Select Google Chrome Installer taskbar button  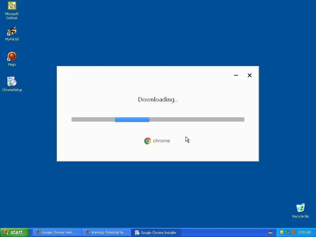pos(156,233)
